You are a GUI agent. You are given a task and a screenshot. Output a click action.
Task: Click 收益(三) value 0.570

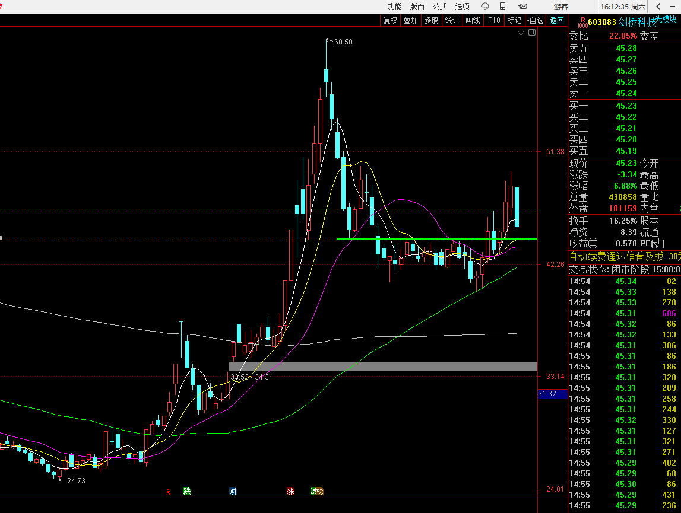pos(627,244)
